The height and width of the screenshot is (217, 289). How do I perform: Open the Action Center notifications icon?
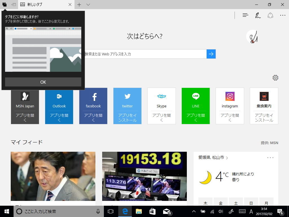click(280, 212)
